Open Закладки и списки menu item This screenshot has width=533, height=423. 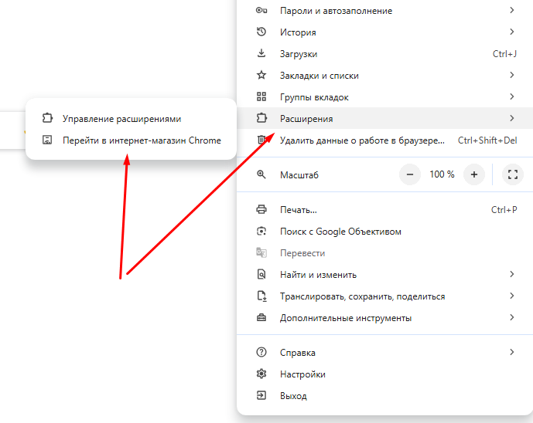pyautogui.click(x=384, y=76)
